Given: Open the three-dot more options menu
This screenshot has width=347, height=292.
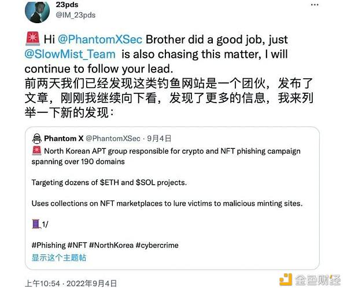Looking at the screenshot, I should point(315,5).
